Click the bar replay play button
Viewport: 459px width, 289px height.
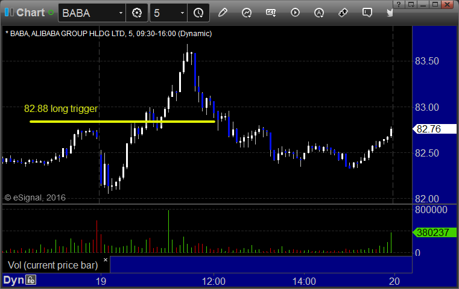click(x=295, y=13)
